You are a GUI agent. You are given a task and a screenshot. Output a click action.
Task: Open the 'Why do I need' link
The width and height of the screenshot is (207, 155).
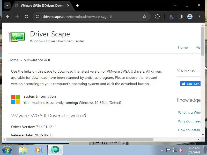click(x=189, y=121)
